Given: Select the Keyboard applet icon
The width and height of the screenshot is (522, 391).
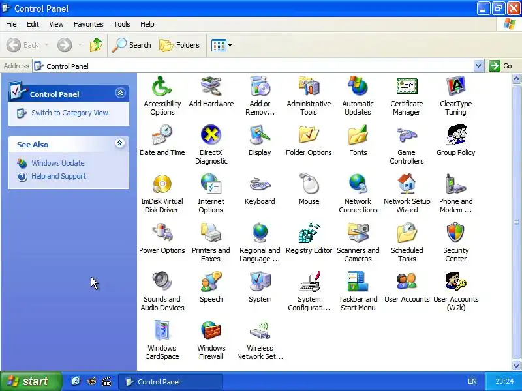Looking at the screenshot, I should tap(260, 184).
